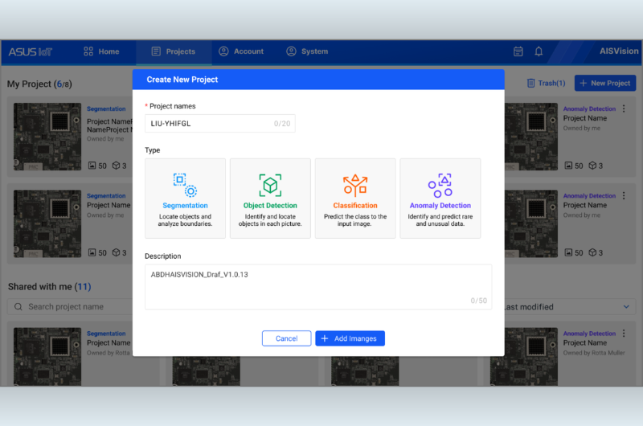Select the Segmentation project type card

pyautogui.click(x=185, y=198)
